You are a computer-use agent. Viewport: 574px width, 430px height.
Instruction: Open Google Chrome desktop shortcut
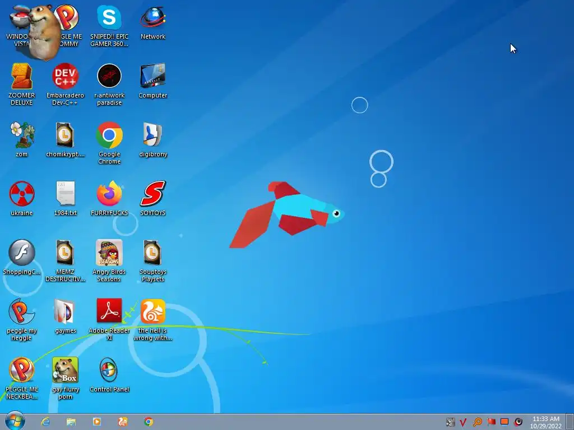coord(109,143)
